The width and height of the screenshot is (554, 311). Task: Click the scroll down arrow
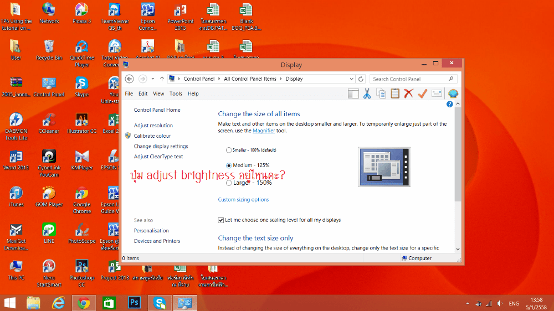coord(458,249)
